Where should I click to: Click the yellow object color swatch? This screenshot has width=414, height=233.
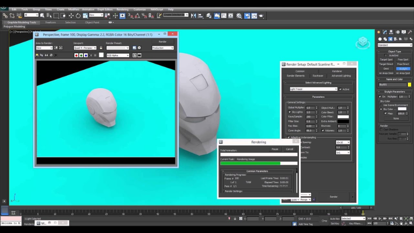[409, 85]
